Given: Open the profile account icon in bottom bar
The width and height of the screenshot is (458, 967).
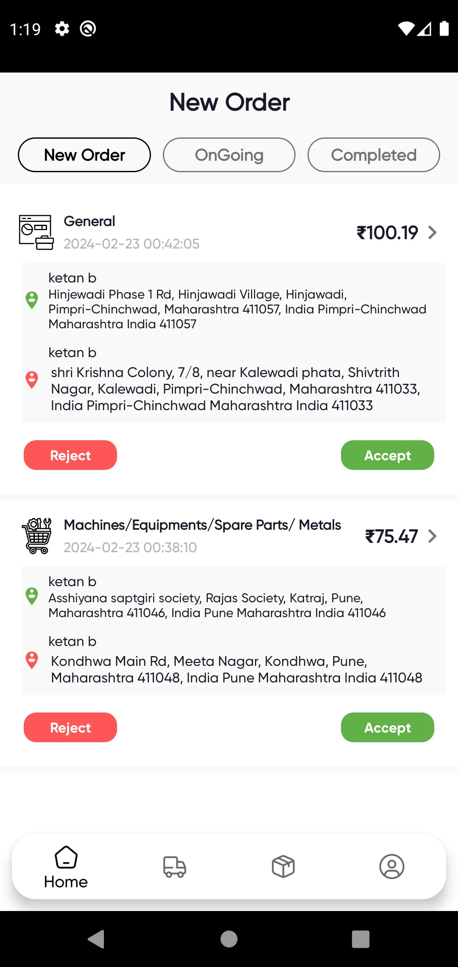Looking at the screenshot, I should (392, 866).
